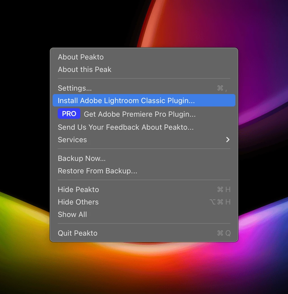Choose Send Us Your Feedback About Peakto...
The height and width of the screenshot is (294, 288).
(144, 127)
